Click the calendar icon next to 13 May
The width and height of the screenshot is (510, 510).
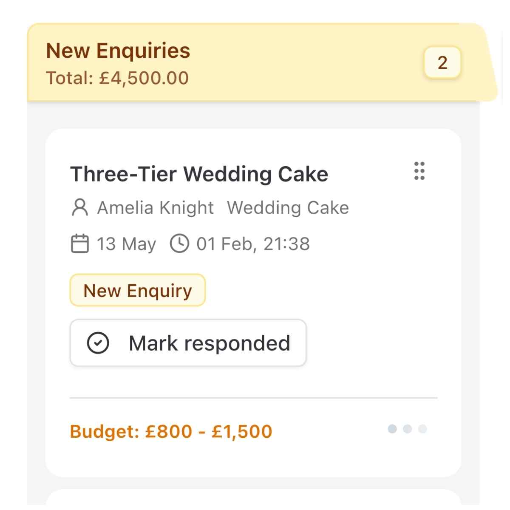coord(79,244)
